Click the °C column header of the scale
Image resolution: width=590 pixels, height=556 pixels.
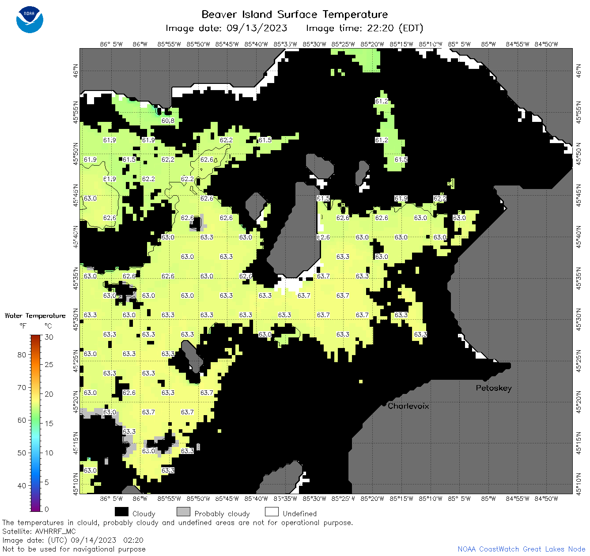(x=48, y=326)
